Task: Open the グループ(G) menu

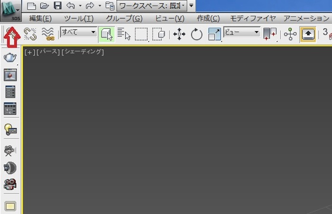Action: [x=124, y=19]
